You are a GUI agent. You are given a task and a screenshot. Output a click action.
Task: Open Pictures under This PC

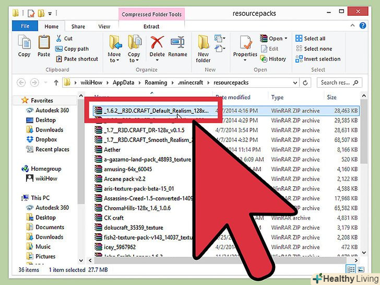(x=41, y=256)
